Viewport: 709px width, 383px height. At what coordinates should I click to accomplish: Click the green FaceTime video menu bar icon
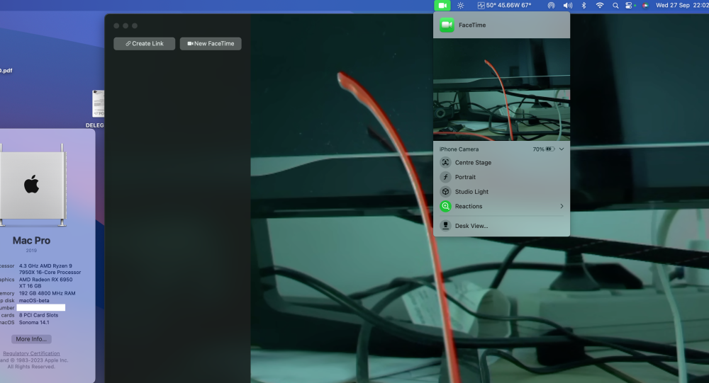click(442, 6)
